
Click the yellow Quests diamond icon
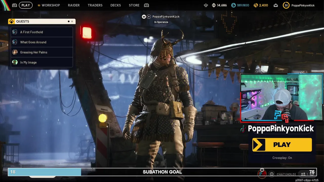[11, 21]
